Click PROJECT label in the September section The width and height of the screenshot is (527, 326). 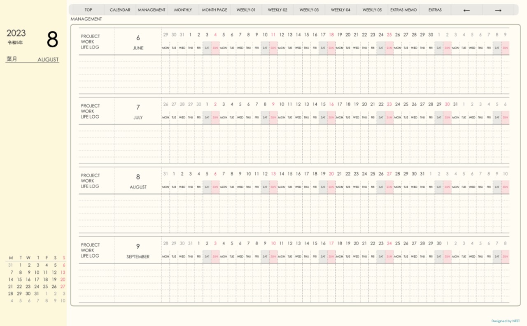coord(90,245)
